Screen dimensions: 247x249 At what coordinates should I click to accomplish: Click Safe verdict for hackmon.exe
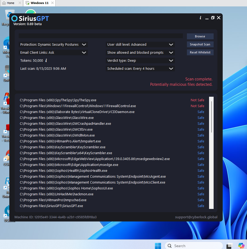coord(201,194)
